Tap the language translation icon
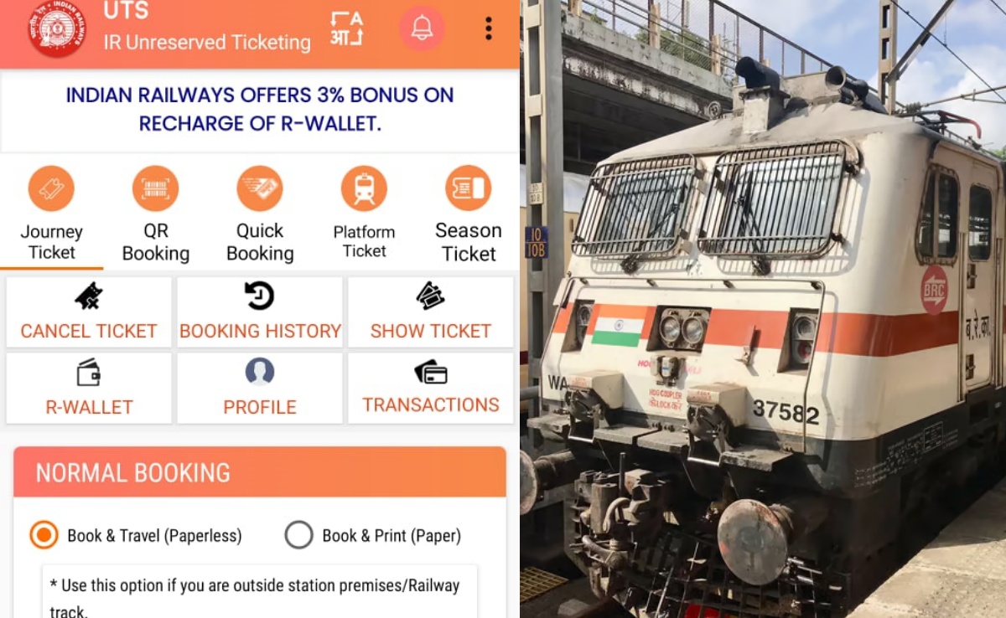The image size is (1006, 618). click(x=346, y=28)
